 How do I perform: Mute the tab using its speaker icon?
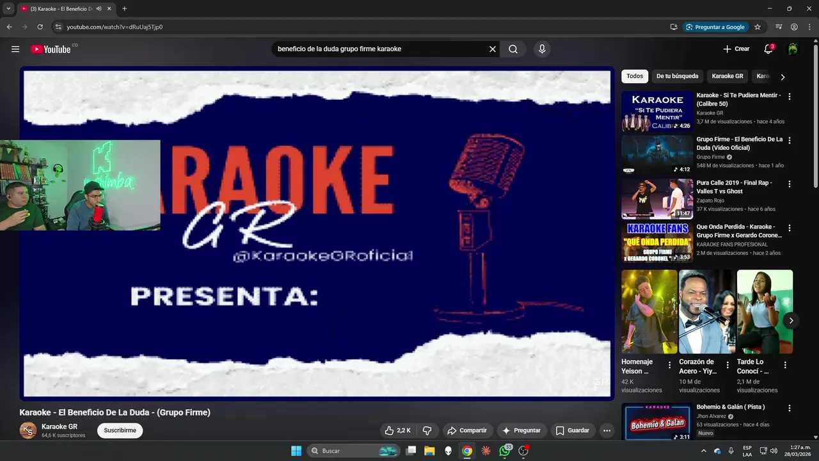pos(99,8)
